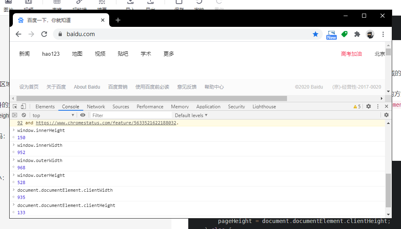This screenshot has width=401, height=229.
Task: Focus the console Filter field
Action: tap(131, 115)
